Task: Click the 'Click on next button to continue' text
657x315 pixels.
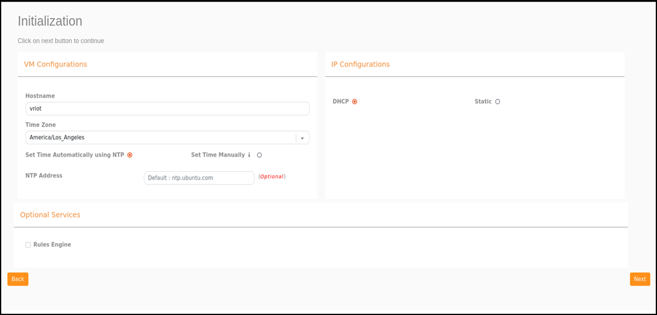Action: click(61, 41)
